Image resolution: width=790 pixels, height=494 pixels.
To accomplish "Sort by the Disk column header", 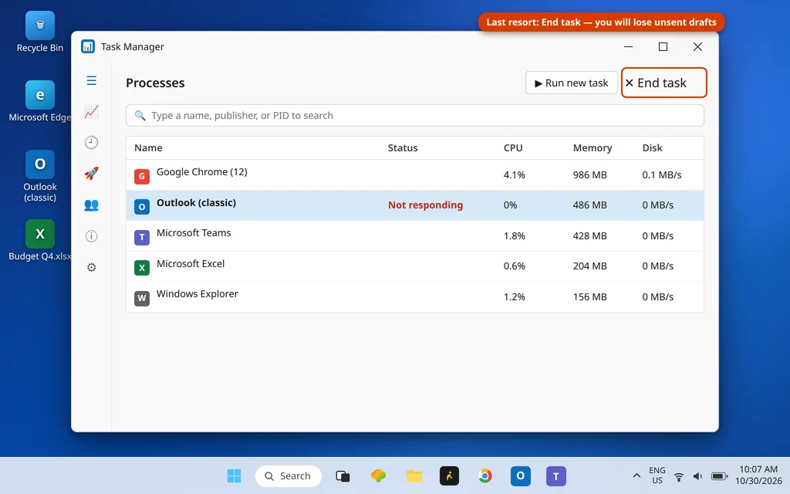I will 652,147.
